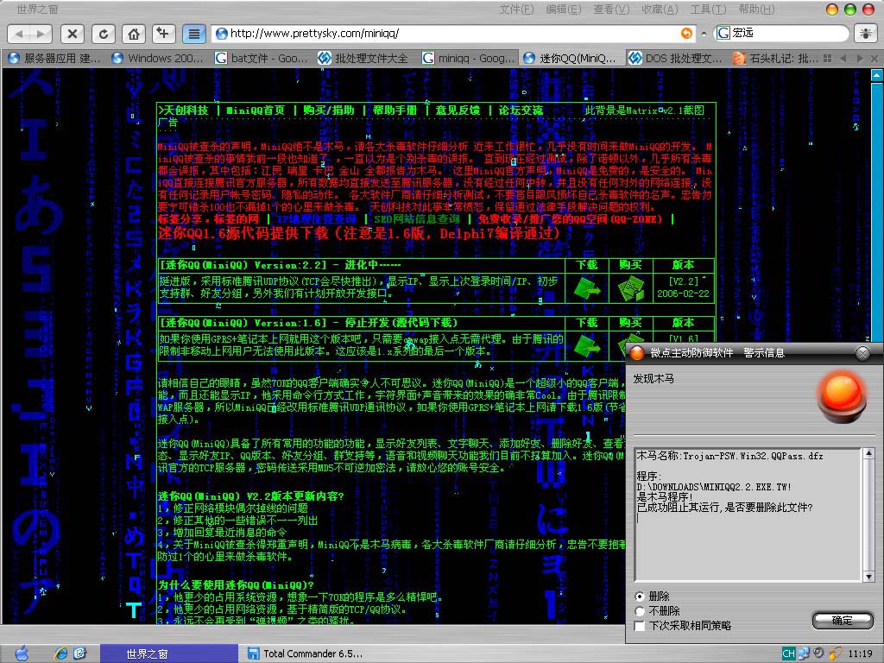Viewport: 884px width, 663px height.
Task: Open the 编辑(E) menu
Action: coord(564,9)
